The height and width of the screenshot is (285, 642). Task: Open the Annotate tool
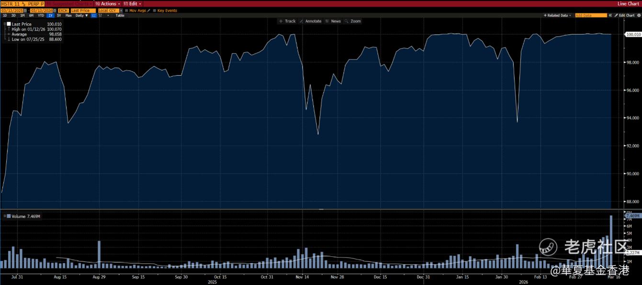310,21
